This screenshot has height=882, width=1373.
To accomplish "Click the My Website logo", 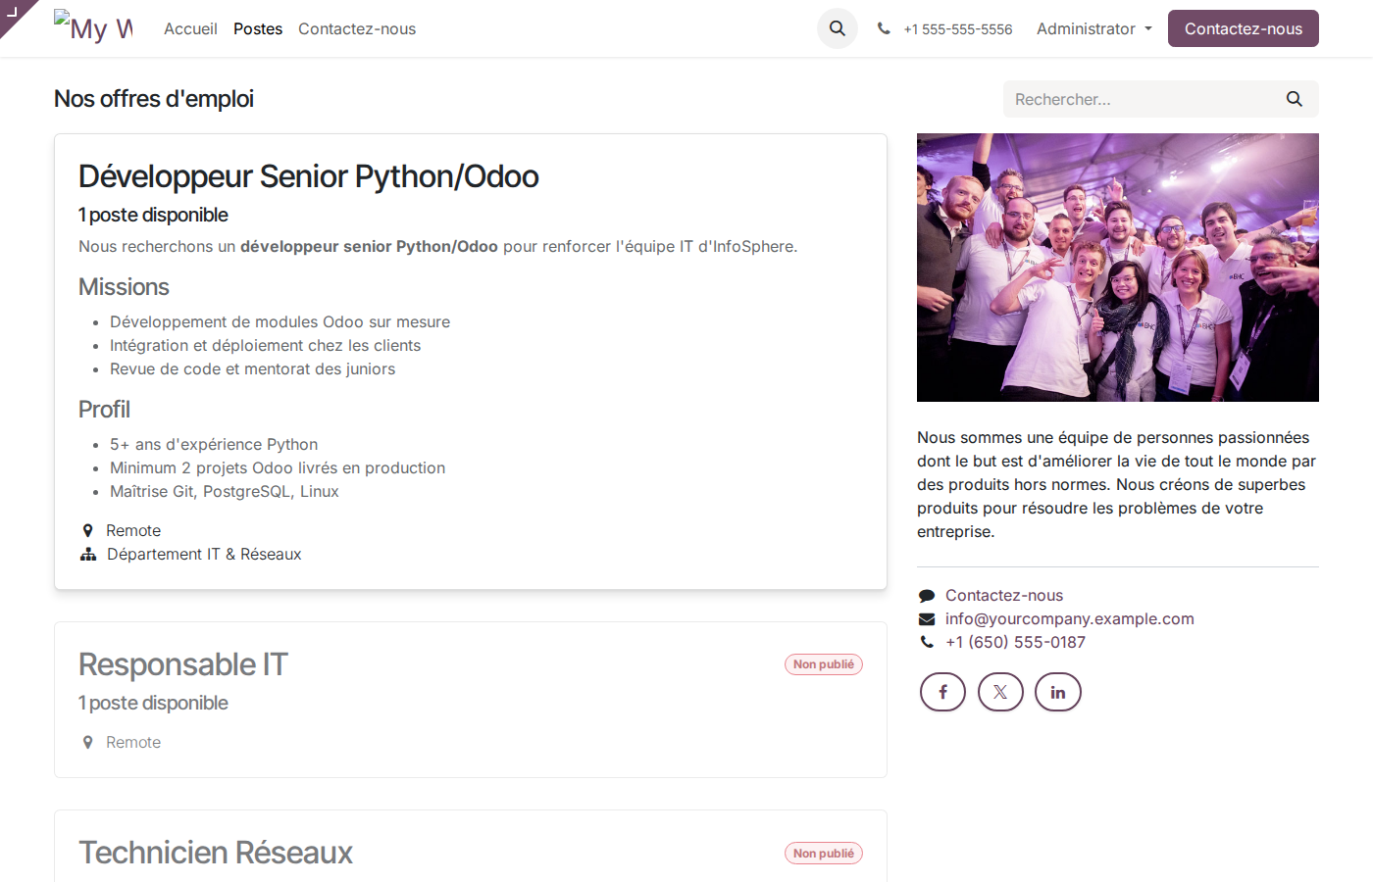I will [x=93, y=27].
